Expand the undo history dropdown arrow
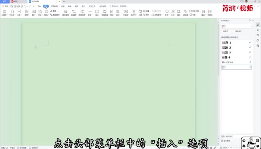261x149 pixels. [27, 6]
